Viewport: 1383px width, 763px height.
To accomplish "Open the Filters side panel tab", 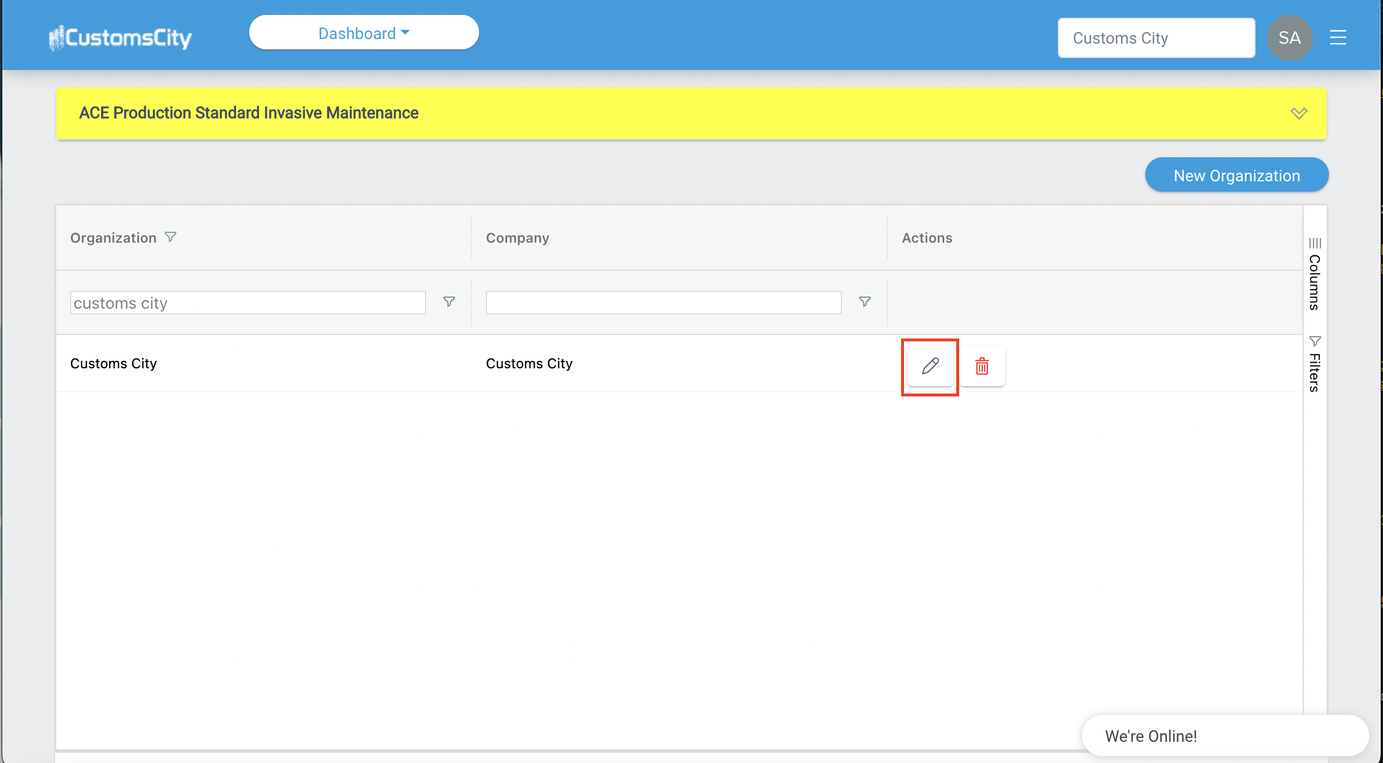I will (x=1315, y=364).
